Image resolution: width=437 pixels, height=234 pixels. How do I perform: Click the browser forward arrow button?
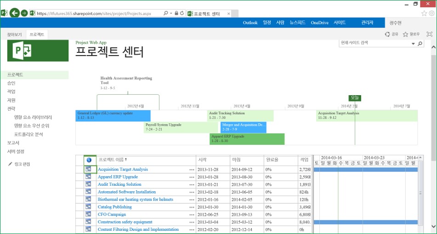24,13
